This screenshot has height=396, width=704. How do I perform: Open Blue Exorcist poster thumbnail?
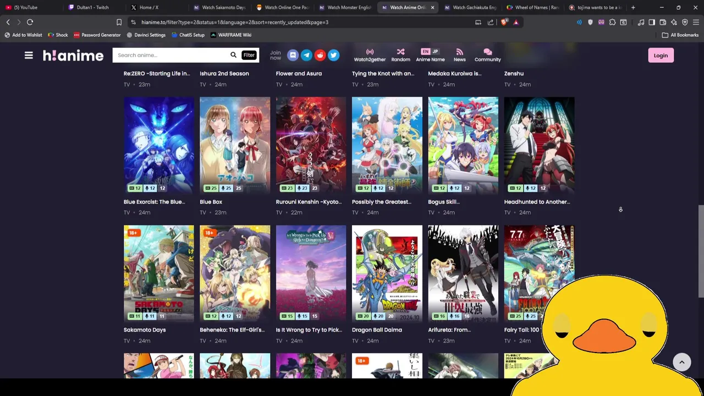pyautogui.click(x=159, y=145)
